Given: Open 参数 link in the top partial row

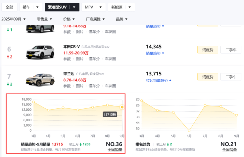Looking at the screenshot, I should click(x=67, y=32).
